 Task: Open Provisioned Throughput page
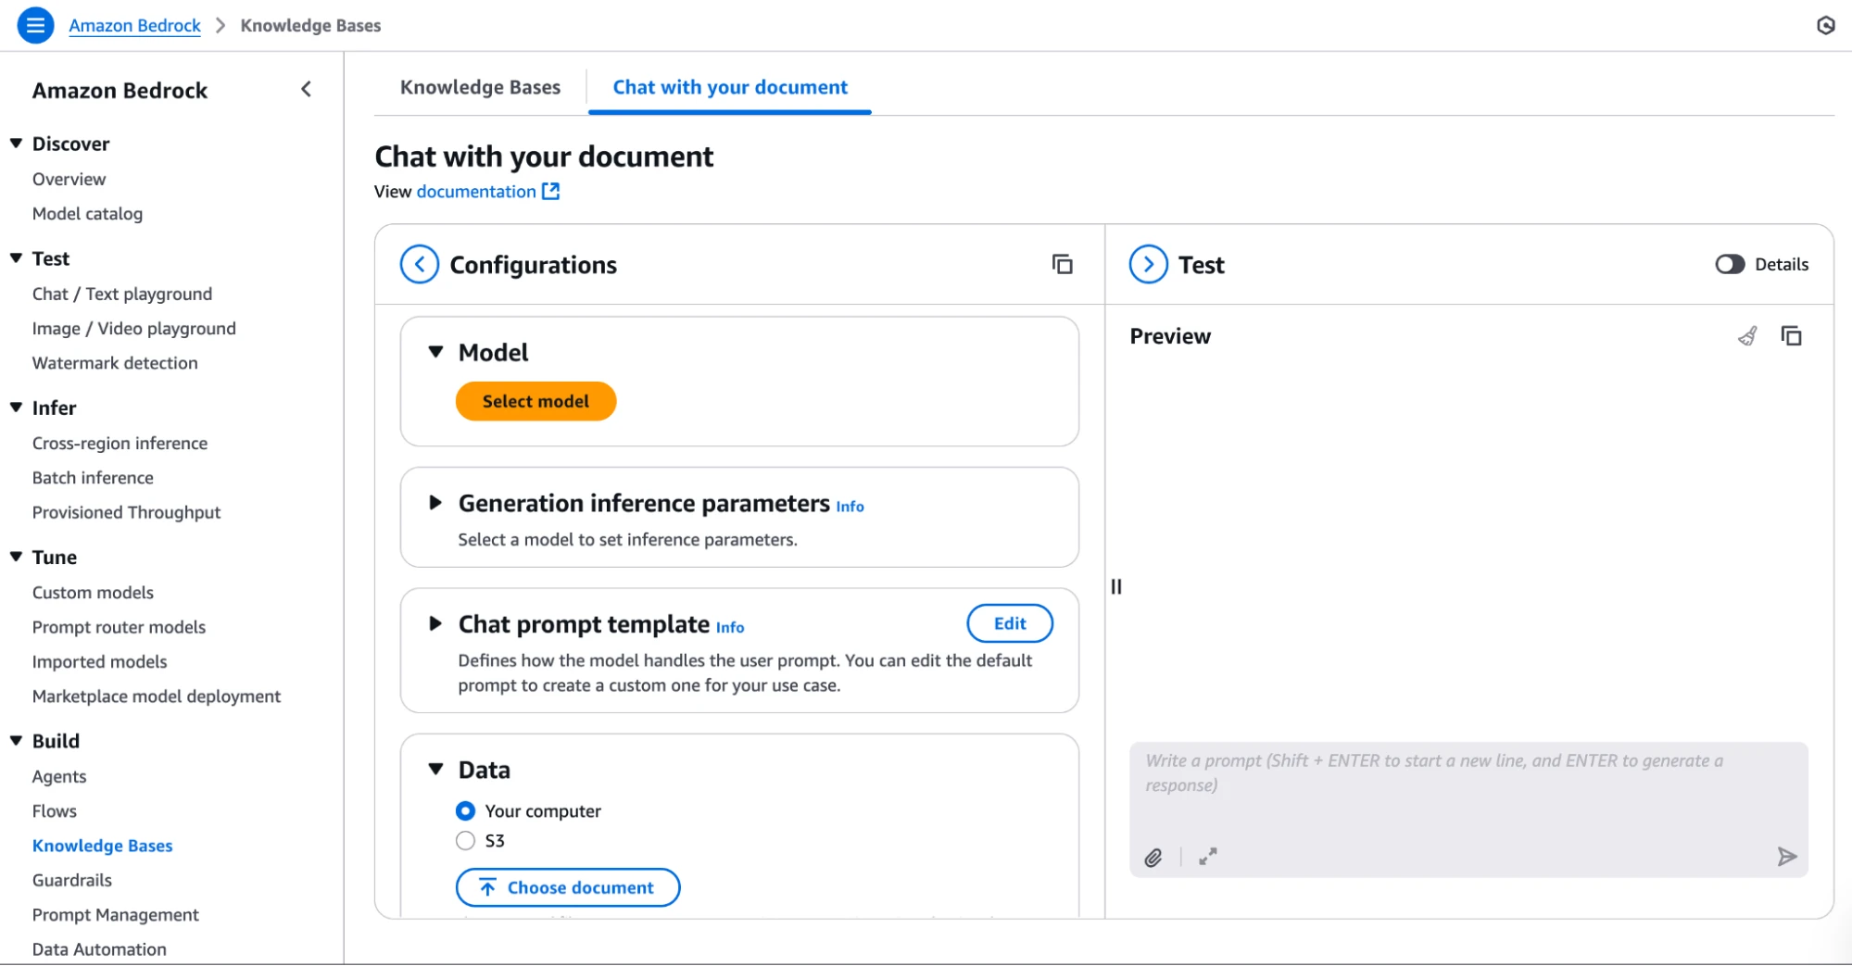pyautogui.click(x=126, y=513)
